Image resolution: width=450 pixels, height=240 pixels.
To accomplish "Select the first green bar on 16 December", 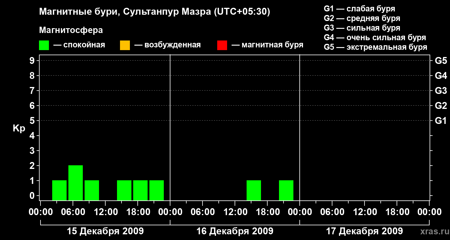I will (x=254, y=190).
